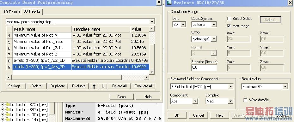Click OK in the Evaluate dialog

pos(177,115)
